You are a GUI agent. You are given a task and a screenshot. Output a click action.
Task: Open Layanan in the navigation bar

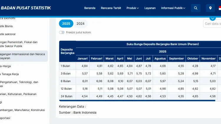pos(150,8)
